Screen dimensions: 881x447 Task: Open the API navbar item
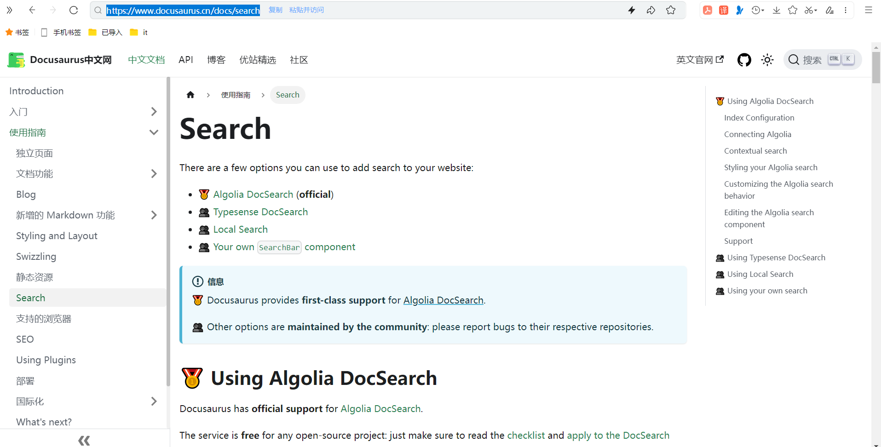point(186,60)
